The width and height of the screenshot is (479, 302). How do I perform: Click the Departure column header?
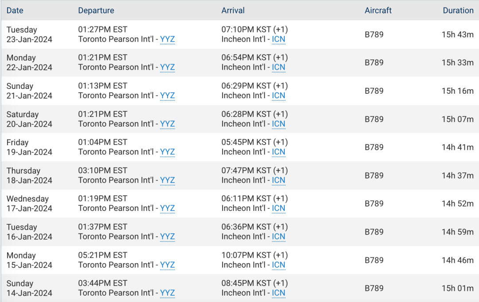[96, 10]
